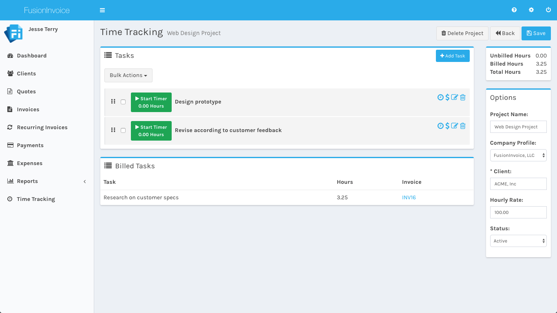557x313 pixels.
Task: Delete the Revise according to customer feedback task
Action: [463, 126]
